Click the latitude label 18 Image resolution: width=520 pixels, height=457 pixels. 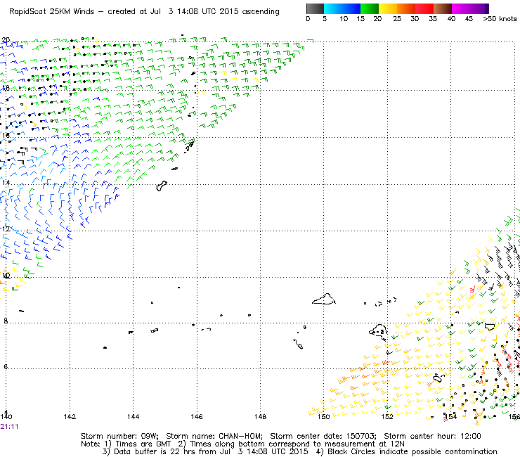click(6, 88)
